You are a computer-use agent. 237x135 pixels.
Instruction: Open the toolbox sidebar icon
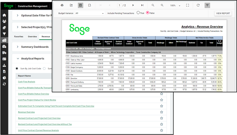coord(4,47)
